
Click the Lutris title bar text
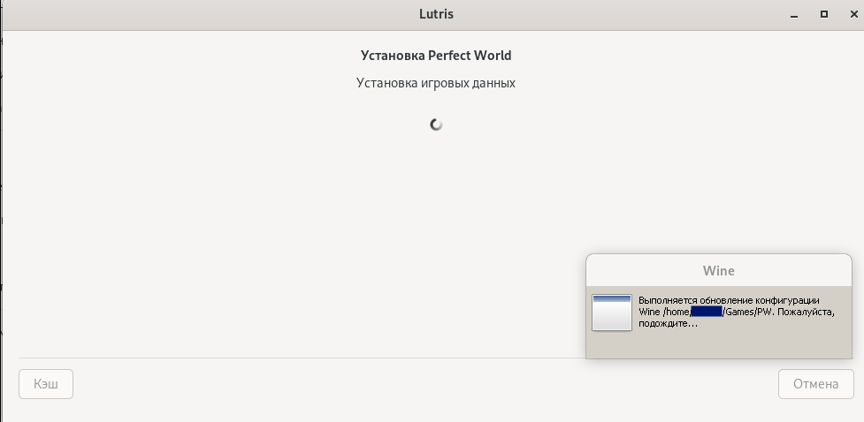pyautogui.click(x=436, y=14)
